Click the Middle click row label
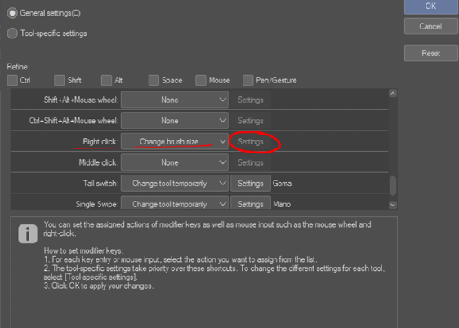 (99, 162)
